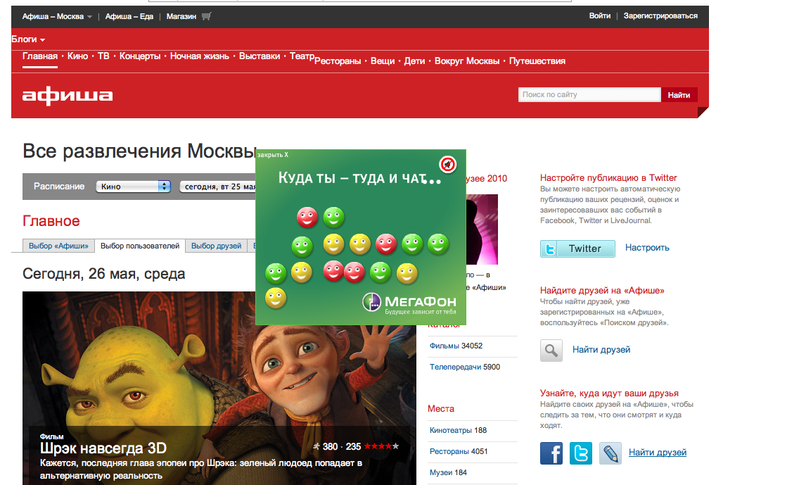
Task: Open the Музеи 184 link
Action: point(449,473)
